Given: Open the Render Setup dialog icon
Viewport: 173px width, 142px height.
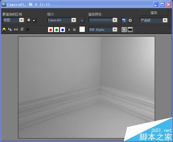Looking at the screenshot, I should [x=124, y=20].
